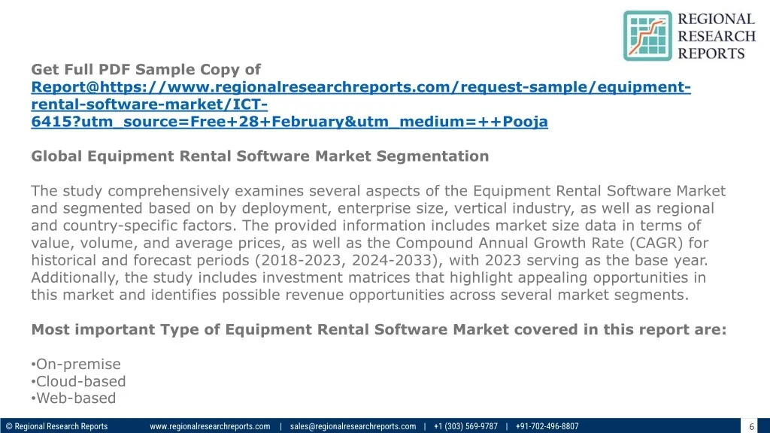Click the 'Web-based' bullet item
Viewport: 770px width, 433px height.
pos(73,398)
